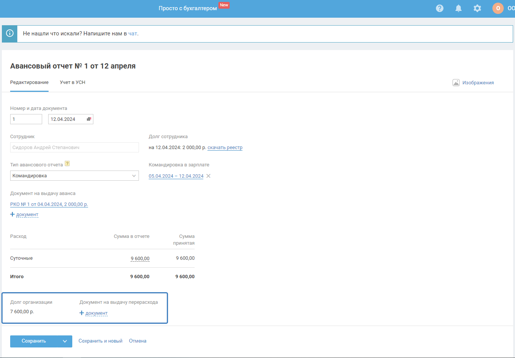Open settings gear icon
The width and height of the screenshot is (515, 358).
coord(477,8)
